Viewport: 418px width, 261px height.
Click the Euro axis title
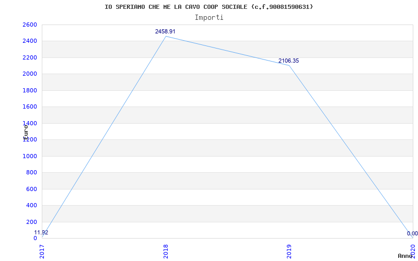click(x=26, y=133)
